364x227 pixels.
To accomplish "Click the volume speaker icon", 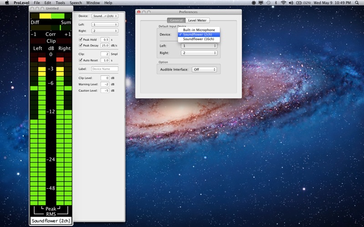I will pyautogui.click(x=292, y=3).
